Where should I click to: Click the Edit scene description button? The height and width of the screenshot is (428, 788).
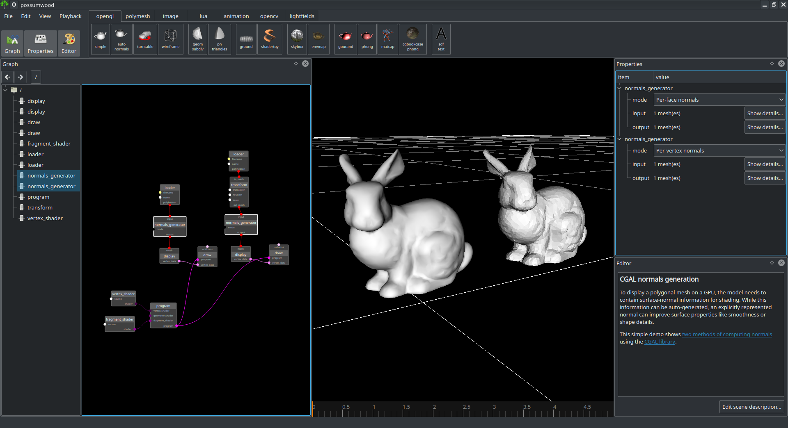coord(751,407)
